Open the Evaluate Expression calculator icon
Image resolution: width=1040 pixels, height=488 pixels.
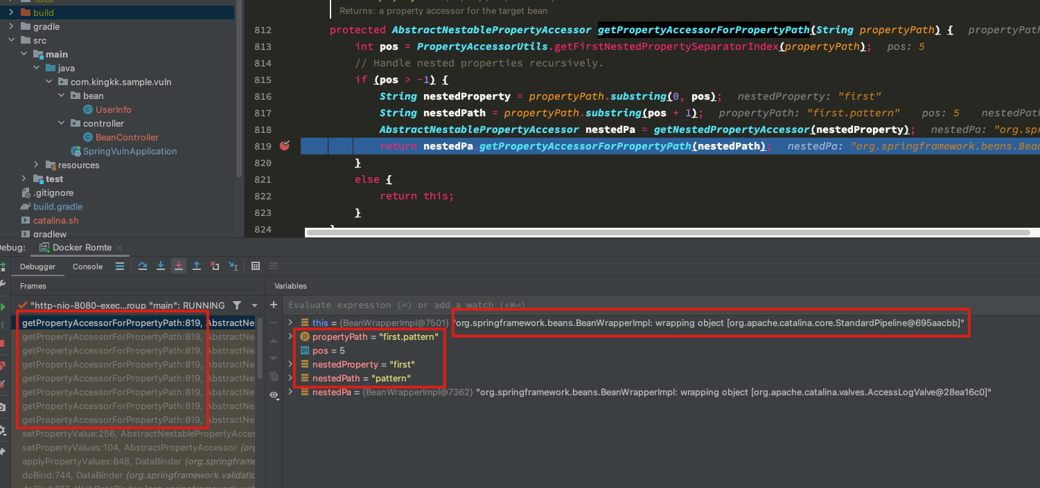(256, 266)
